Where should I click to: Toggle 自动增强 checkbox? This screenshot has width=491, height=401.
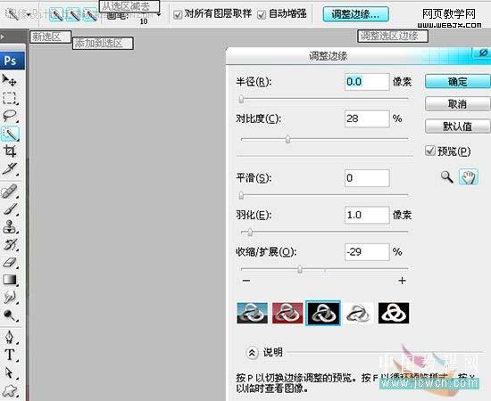coord(262,14)
